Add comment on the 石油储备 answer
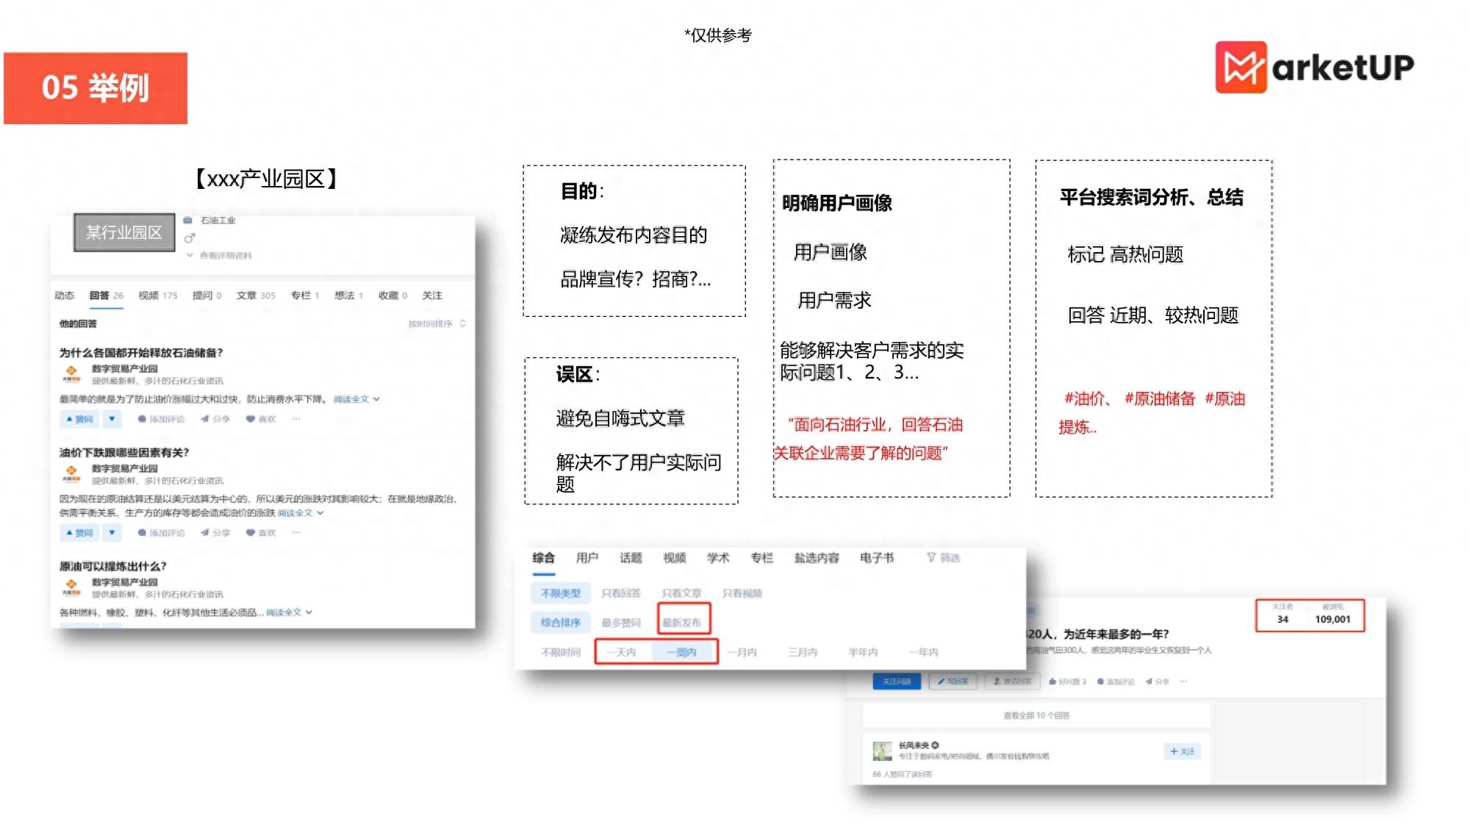The width and height of the screenshot is (1470, 827). pos(161,419)
